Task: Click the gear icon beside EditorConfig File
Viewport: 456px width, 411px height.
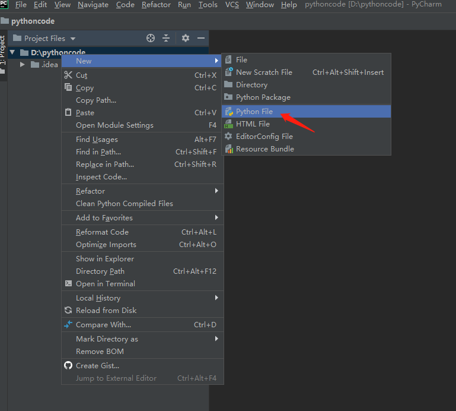Action: 228,136
